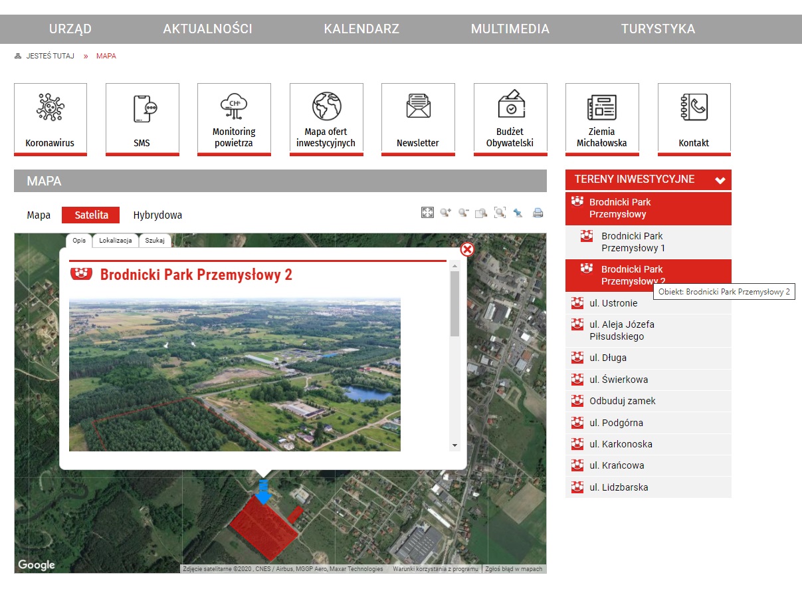
Task: Open the Lokalizacja popup tab
Action: (x=116, y=241)
